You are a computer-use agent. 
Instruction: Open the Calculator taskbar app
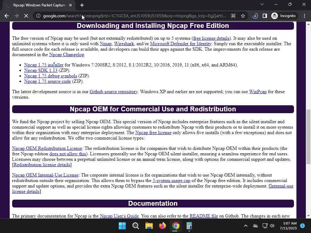point(189,226)
